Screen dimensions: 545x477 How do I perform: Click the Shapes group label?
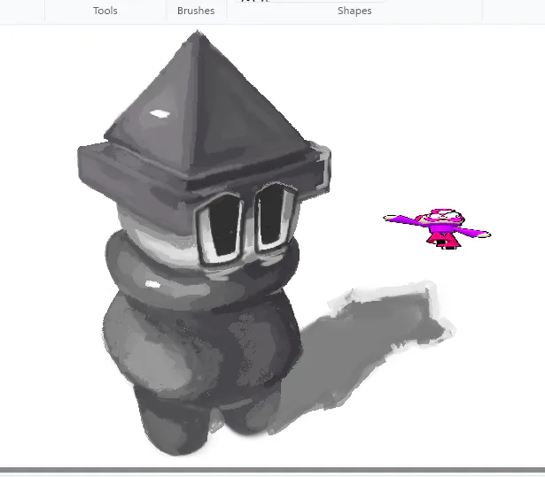[x=354, y=11]
